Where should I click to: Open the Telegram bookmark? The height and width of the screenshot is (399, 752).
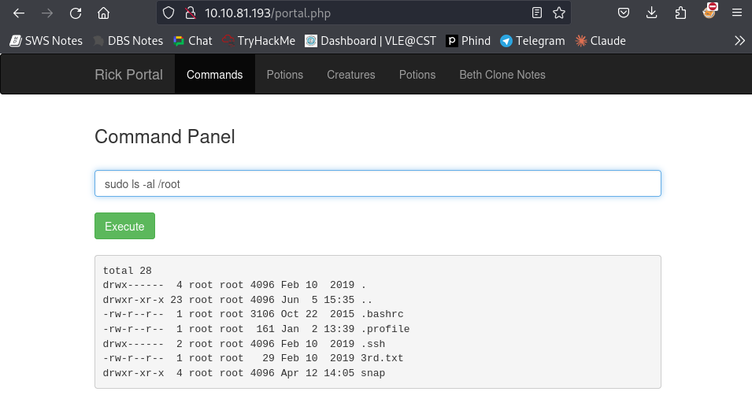click(x=532, y=41)
